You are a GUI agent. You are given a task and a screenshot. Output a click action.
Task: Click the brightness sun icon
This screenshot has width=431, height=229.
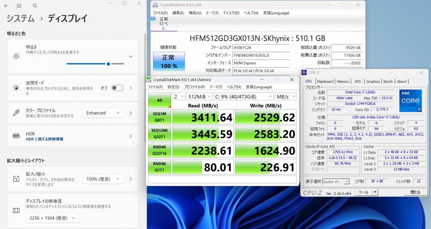(16, 56)
